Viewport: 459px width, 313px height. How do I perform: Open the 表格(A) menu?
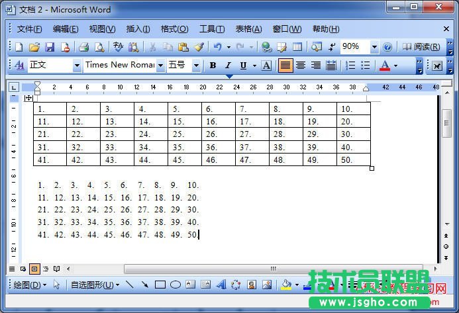click(x=248, y=29)
